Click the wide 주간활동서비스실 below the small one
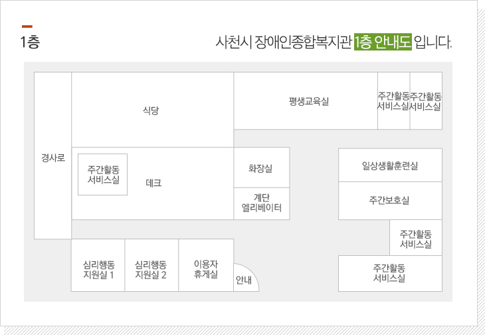The height and width of the screenshot is (335, 485). [390, 273]
